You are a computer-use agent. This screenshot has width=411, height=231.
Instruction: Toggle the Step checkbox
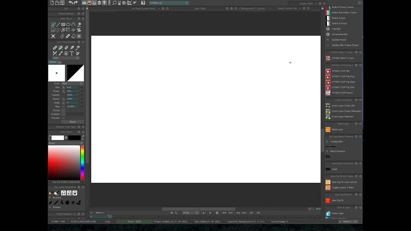click(x=64, y=107)
